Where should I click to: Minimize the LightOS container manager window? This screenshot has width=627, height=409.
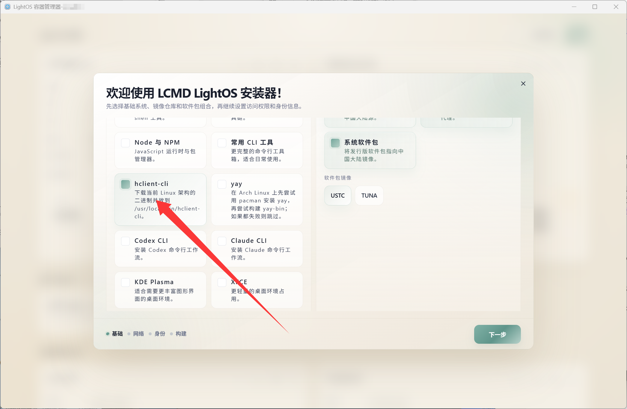(574, 7)
